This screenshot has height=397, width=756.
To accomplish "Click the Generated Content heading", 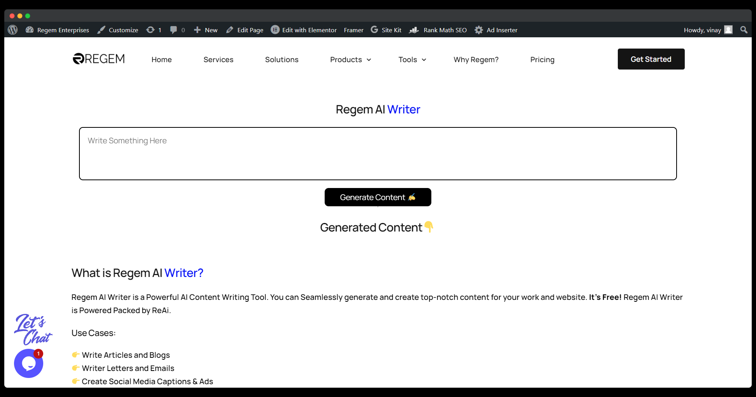I will coord(376,227).
